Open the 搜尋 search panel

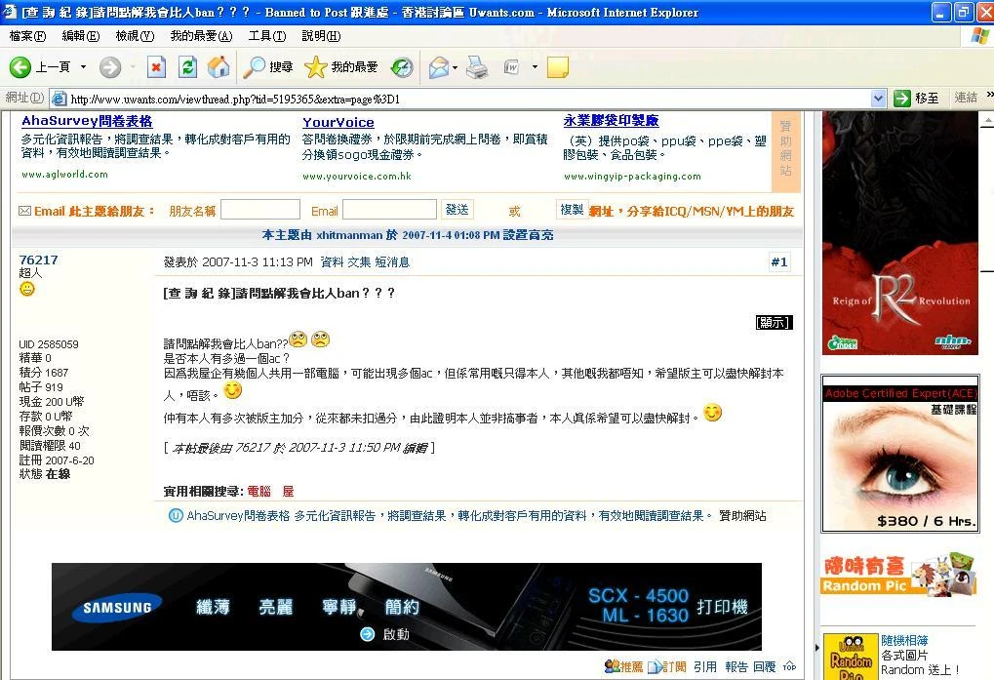coord(268,66)
